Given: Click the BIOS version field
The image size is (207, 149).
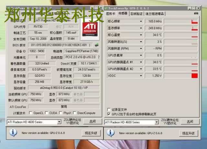Looking at the screenshot, I should (x=60, y=45).
